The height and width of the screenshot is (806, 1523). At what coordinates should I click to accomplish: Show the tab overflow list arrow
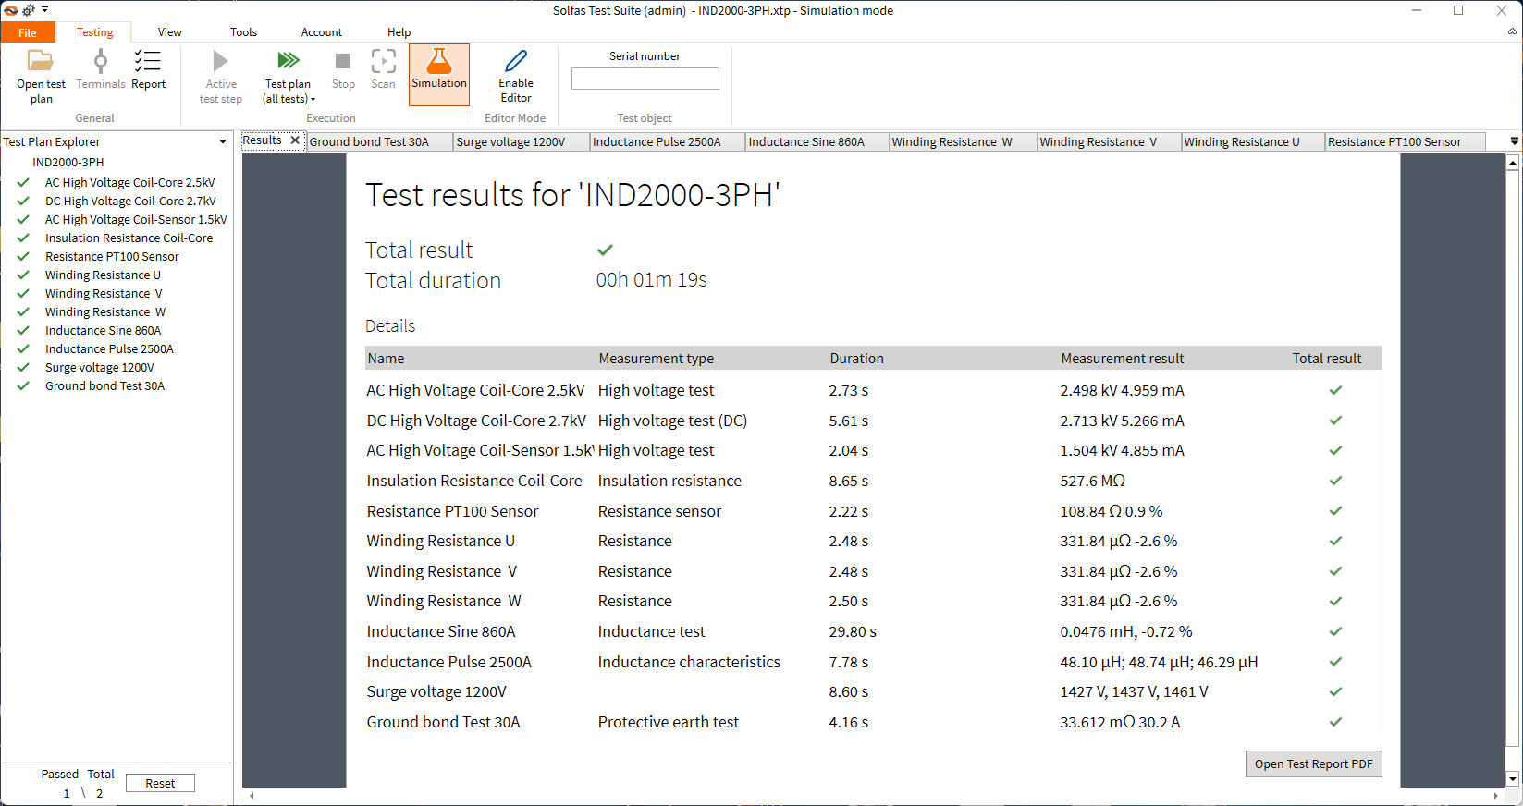1514,141
